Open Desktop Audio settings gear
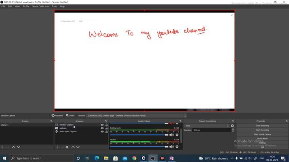The height and width of the screenshot is (162, 289). click(x=177, y=135)
